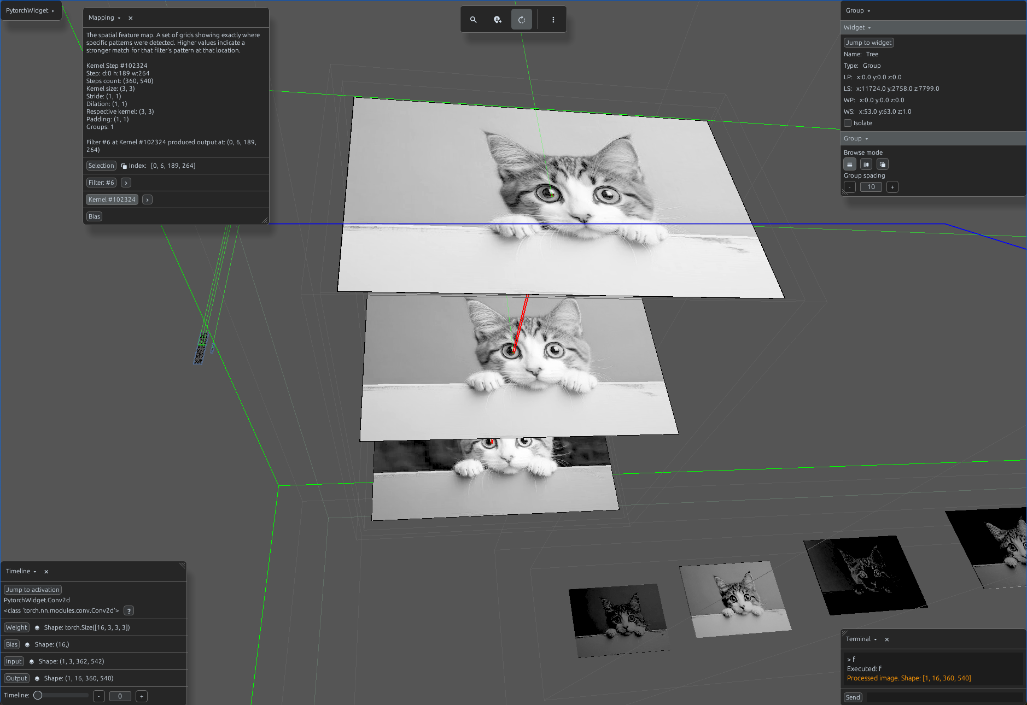Viewport: 1027px width, 705px height.
Task: Expand the arrow next to Filter #6
Action: click(126, 183)
